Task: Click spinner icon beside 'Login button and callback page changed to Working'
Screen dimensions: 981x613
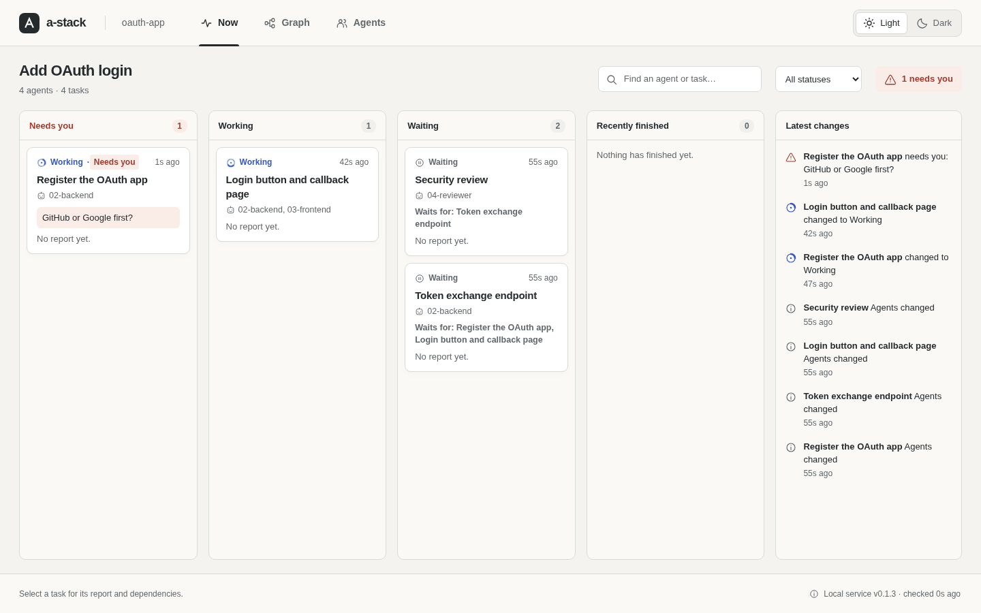Action: [791, 208]
